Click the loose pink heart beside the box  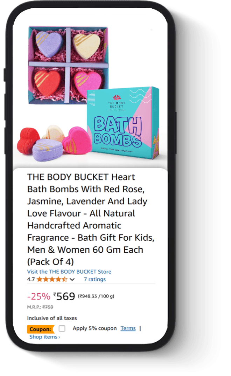coord(77,140)
